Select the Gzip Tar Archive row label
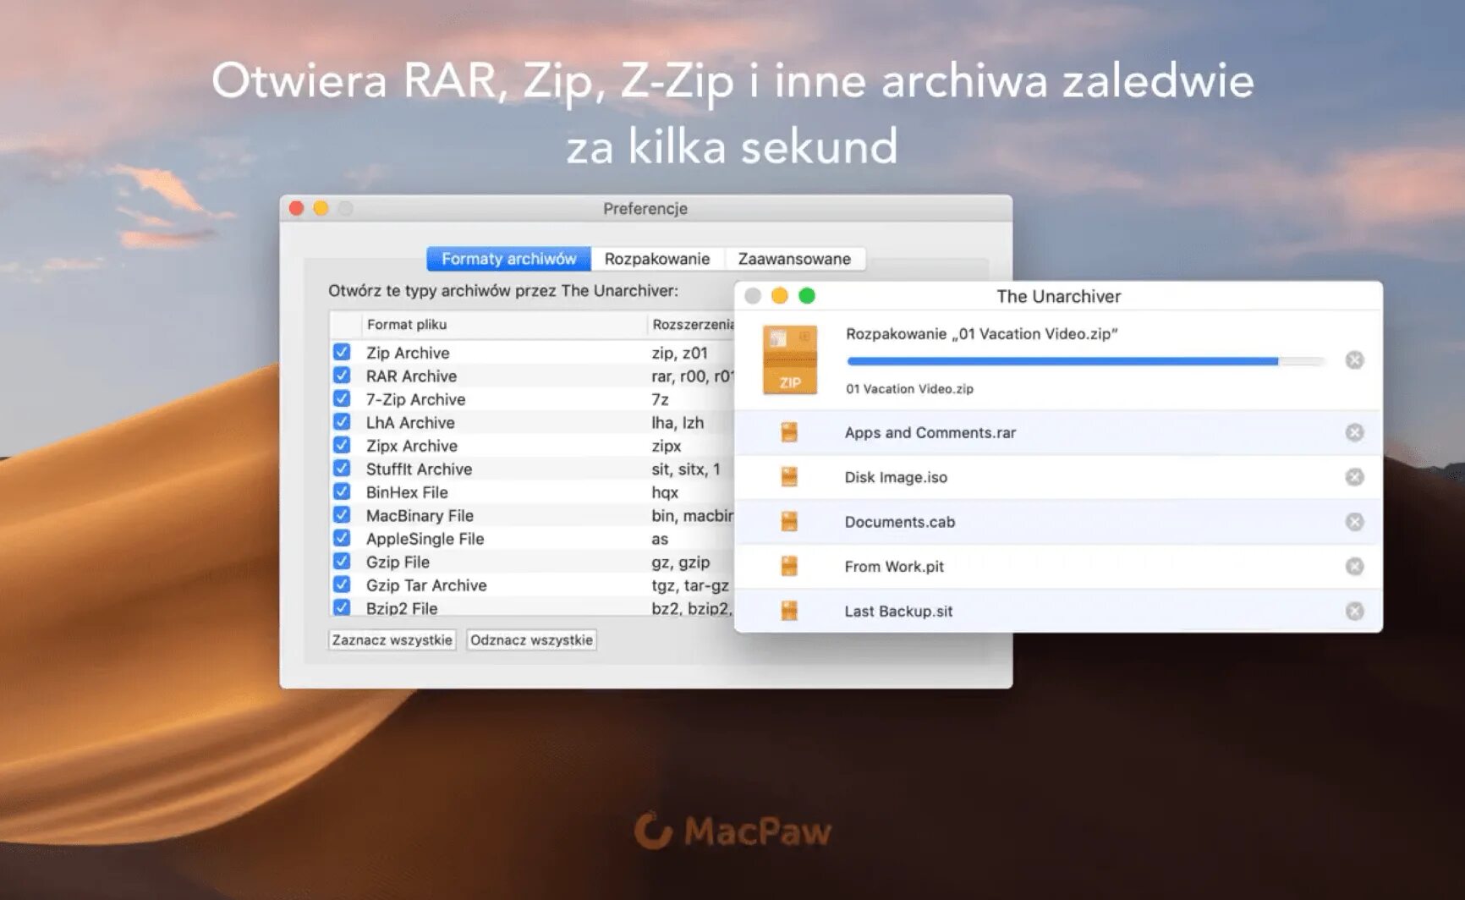Image resolution: width=1465 pixels, height=900 pixels. pos(426,585)
